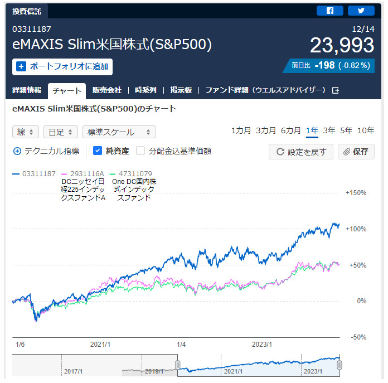Open the 時系列 tab
Image resolution: width=388 pixels, height=383 pixels.
pyautogui.click(x=145, y=90)
